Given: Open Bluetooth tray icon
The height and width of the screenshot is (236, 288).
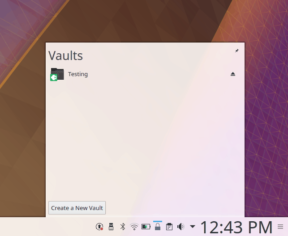Looking at the screenshot, I should [x=123, y=227].
